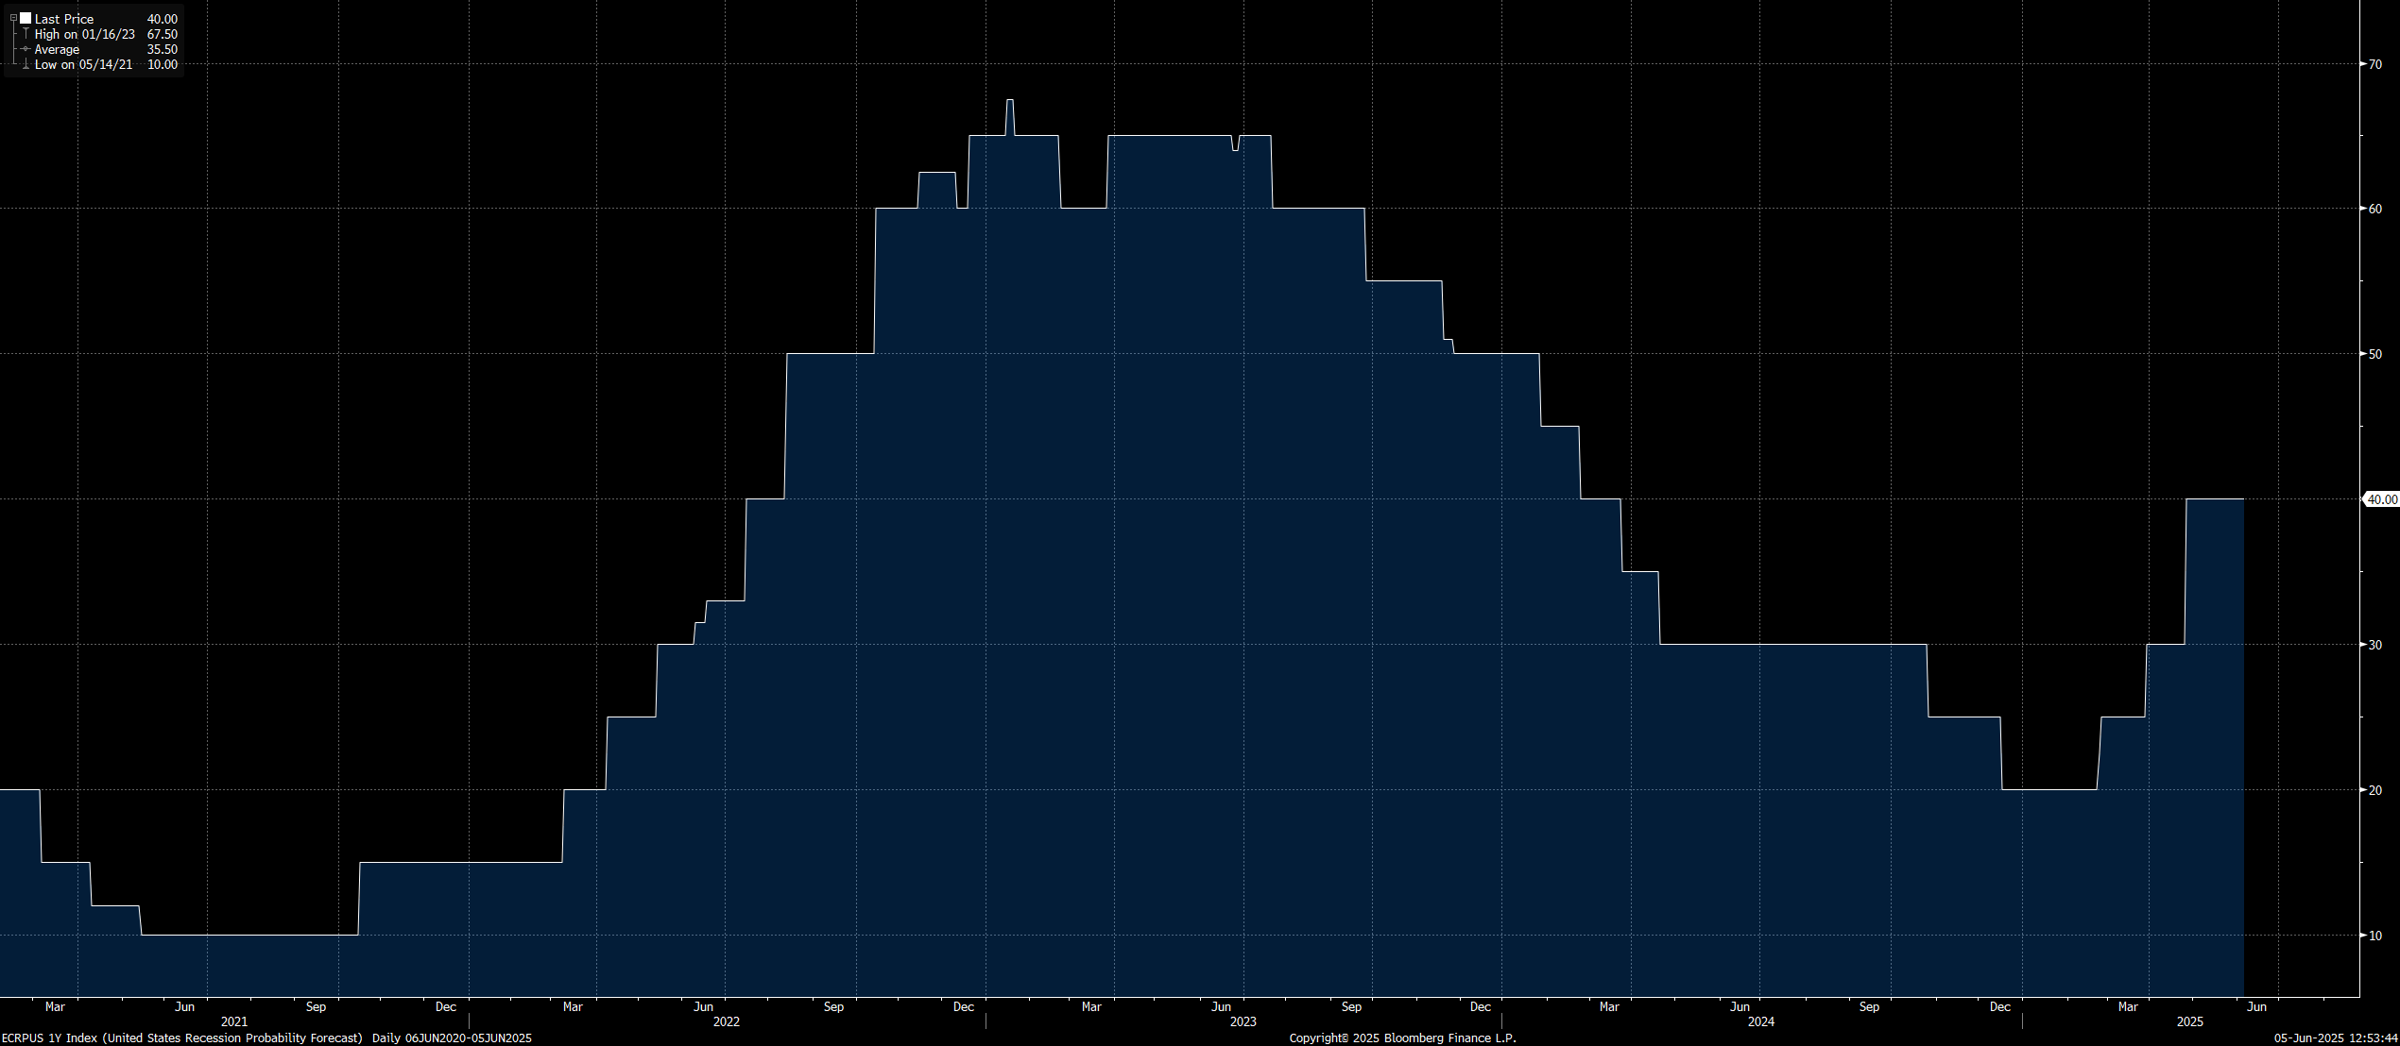This screenshot has width=2400, height=1046.
Task: Select the Last Price legend label
Action: [64, 19]
